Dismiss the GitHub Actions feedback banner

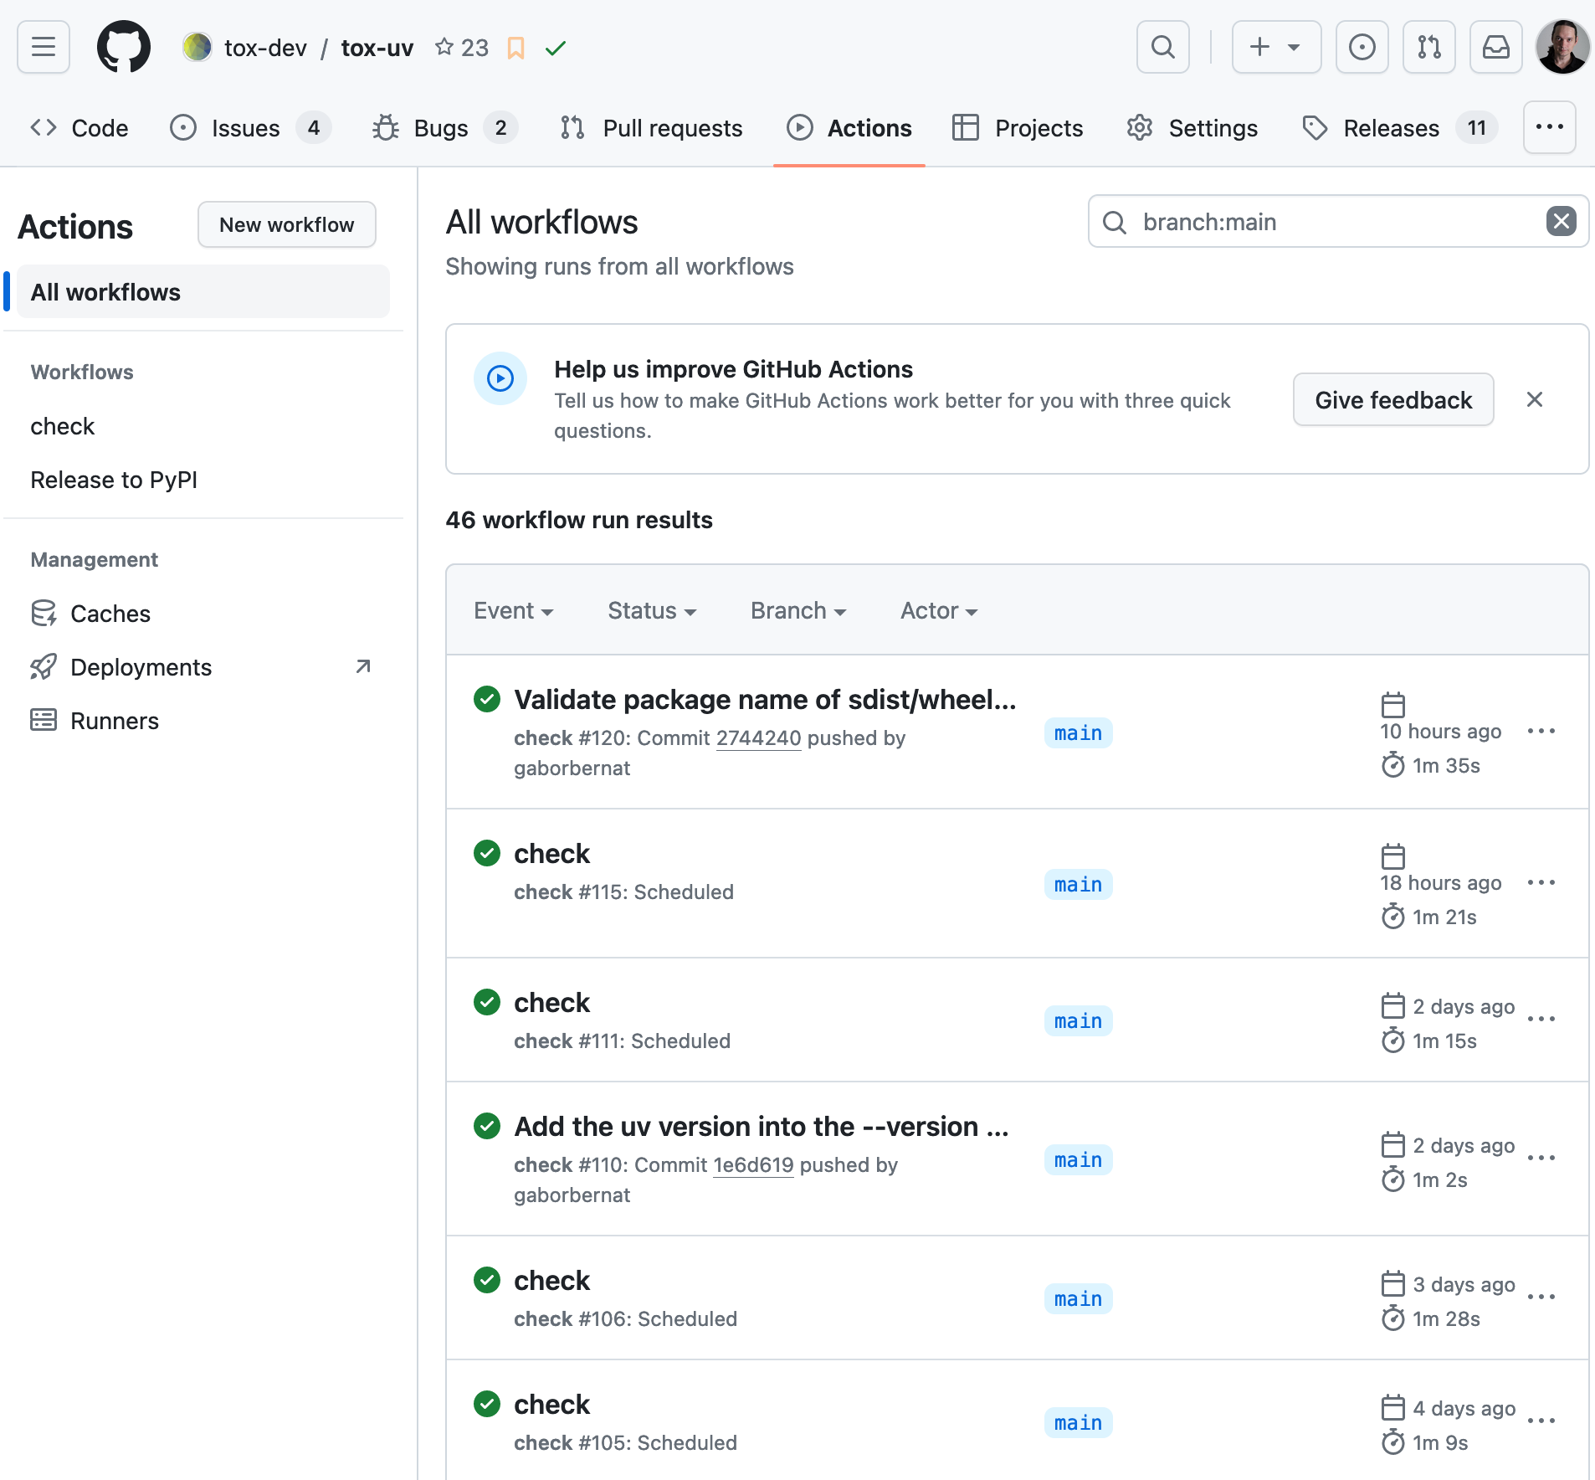coord(1534,399)
